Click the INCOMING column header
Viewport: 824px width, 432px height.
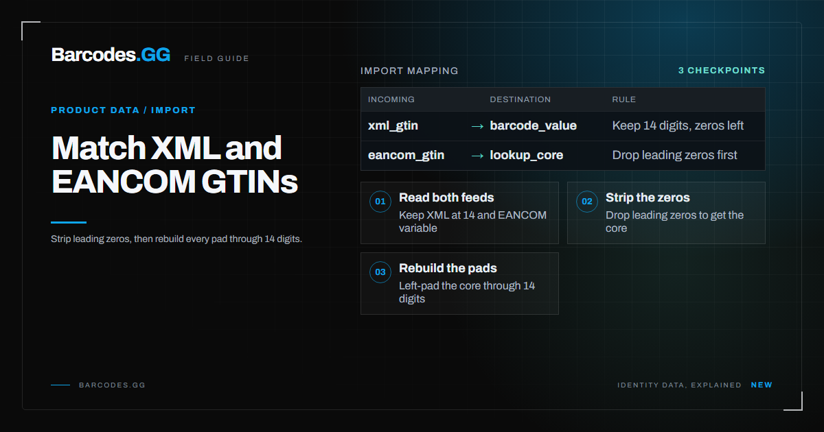[391, 99]
